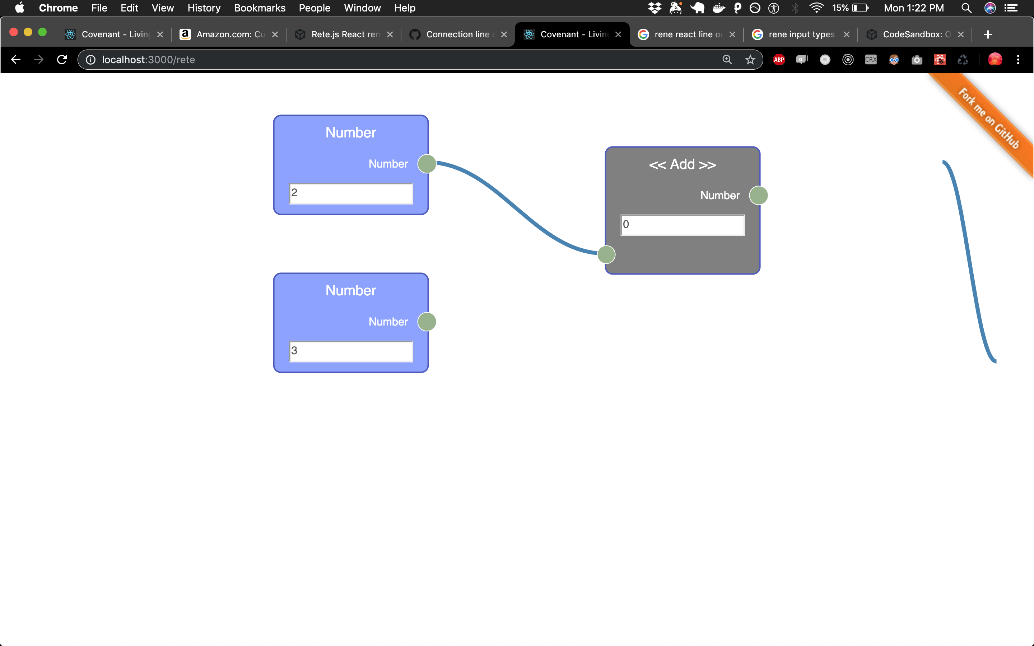Reload the current page
Image resolution: width=1034 pixels, height=646 pixels.
[x=61, y=60]
